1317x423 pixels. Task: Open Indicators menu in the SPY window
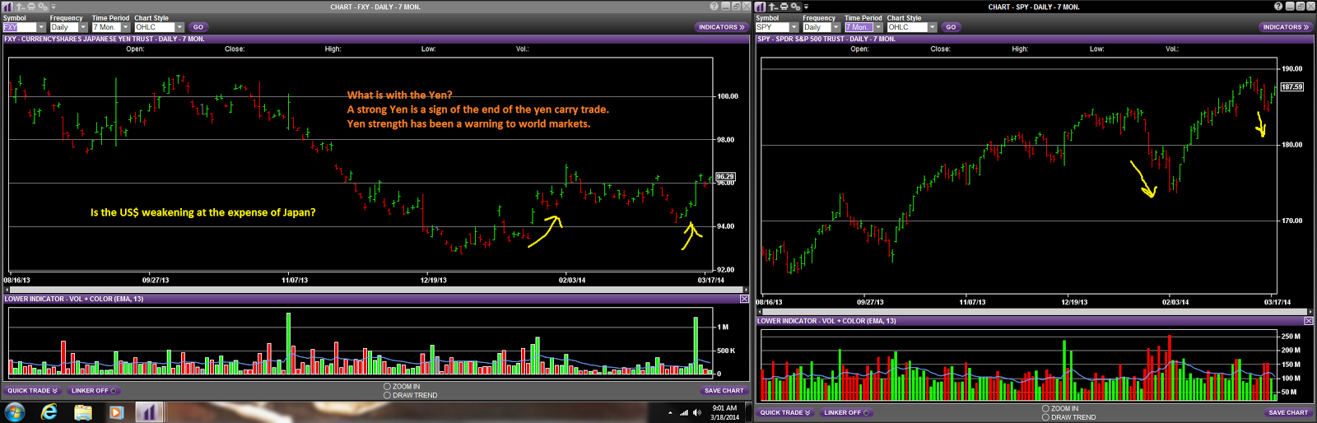point(1286,27)
